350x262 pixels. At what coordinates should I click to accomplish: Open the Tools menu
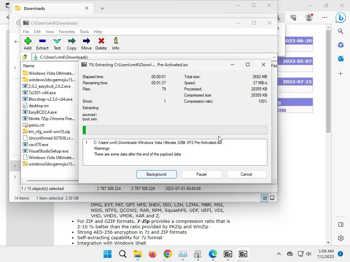coord(84,32)
